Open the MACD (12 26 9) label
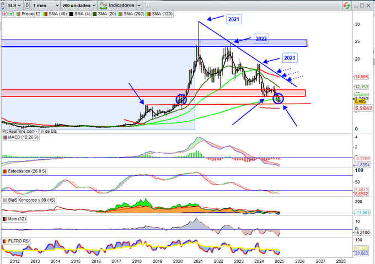Image resolution: width=375 pixels, height=264 pixels. coord(23,137)
